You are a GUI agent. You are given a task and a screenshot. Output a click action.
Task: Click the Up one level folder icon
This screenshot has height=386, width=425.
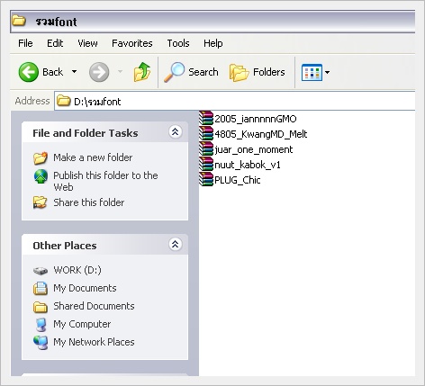(x=141, y=72)
